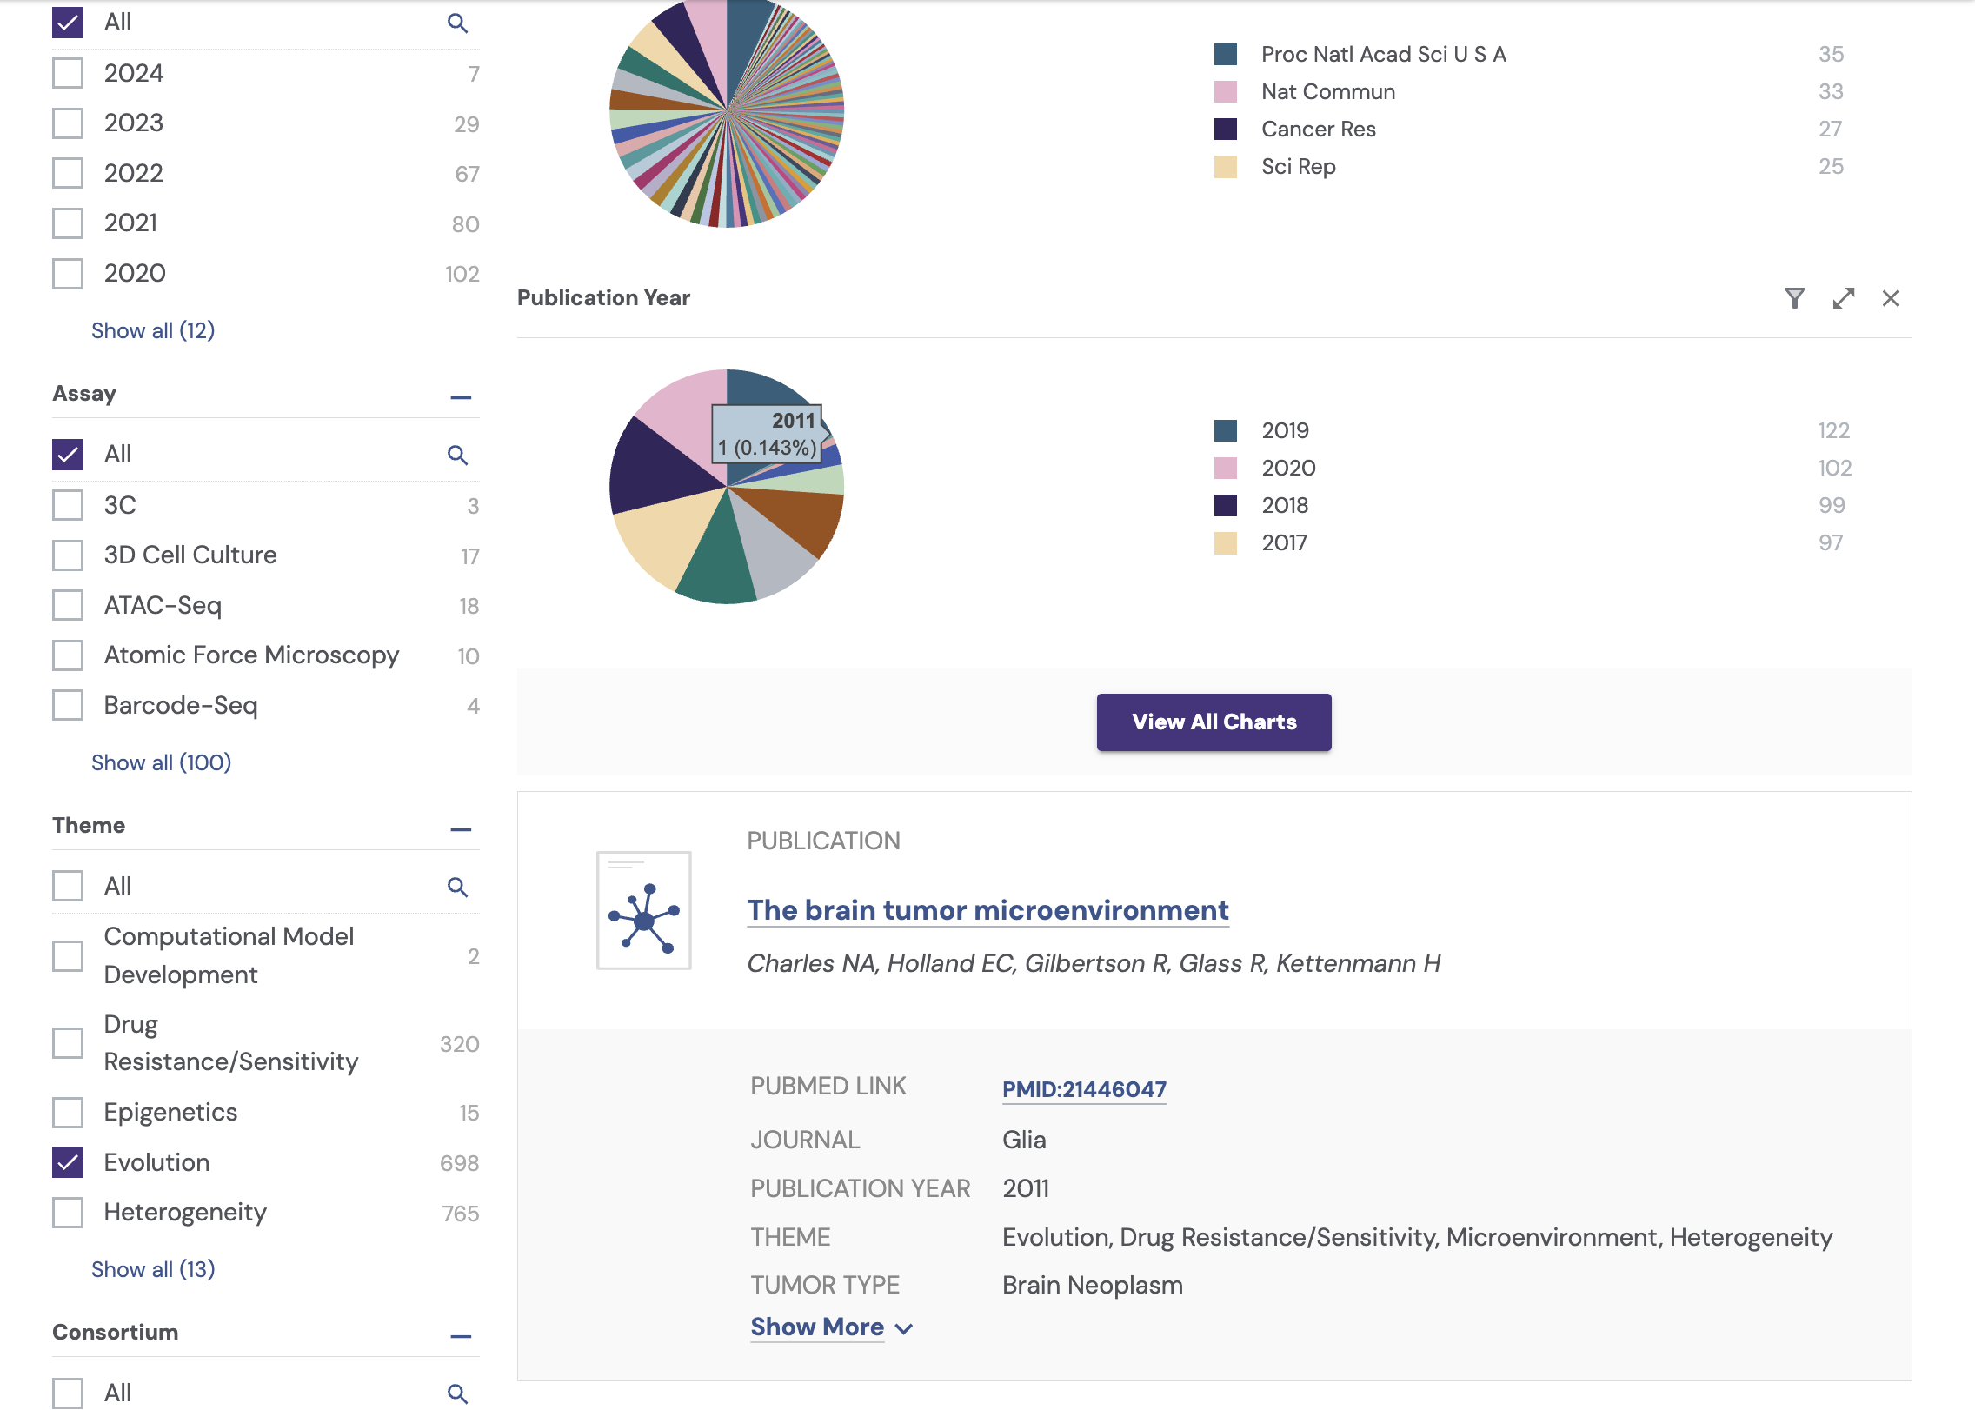Click search icon in Theme filter

(457, 887)
